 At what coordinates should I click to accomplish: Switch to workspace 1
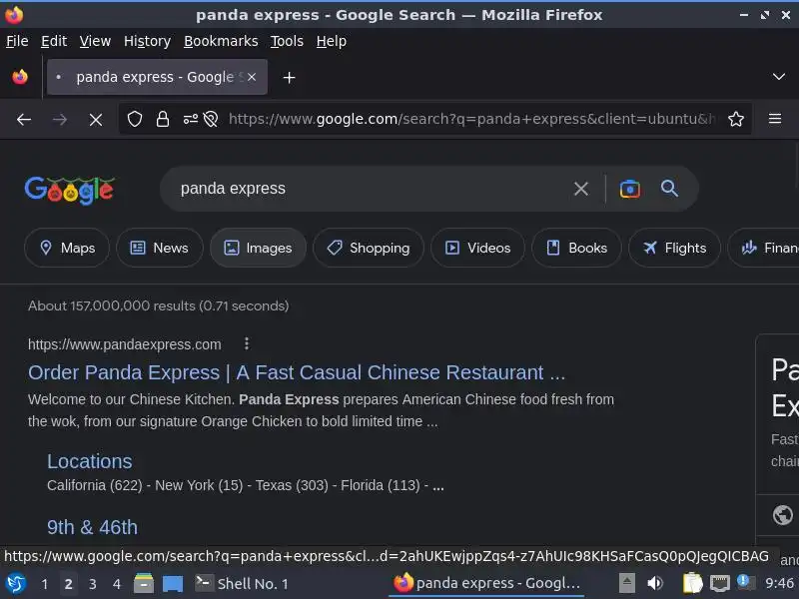click(45, 584)
